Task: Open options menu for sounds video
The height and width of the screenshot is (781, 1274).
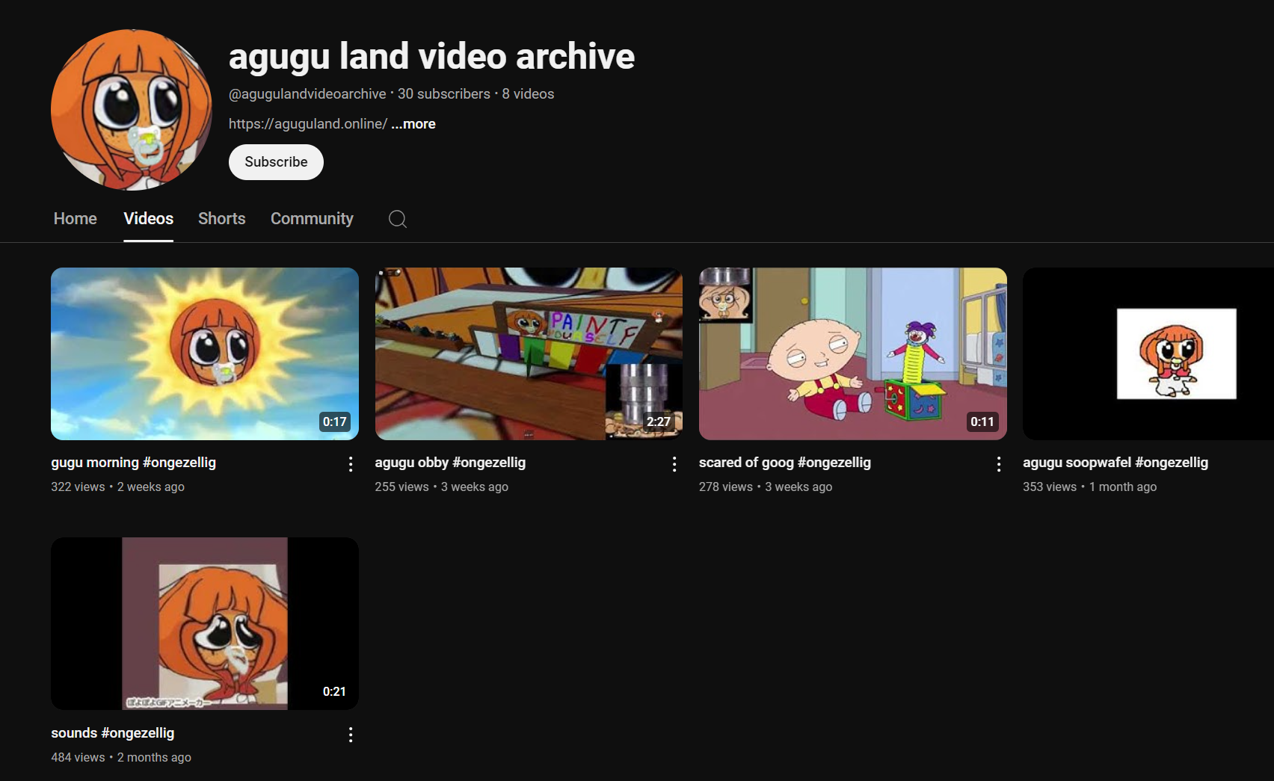Action: point(351,735)
